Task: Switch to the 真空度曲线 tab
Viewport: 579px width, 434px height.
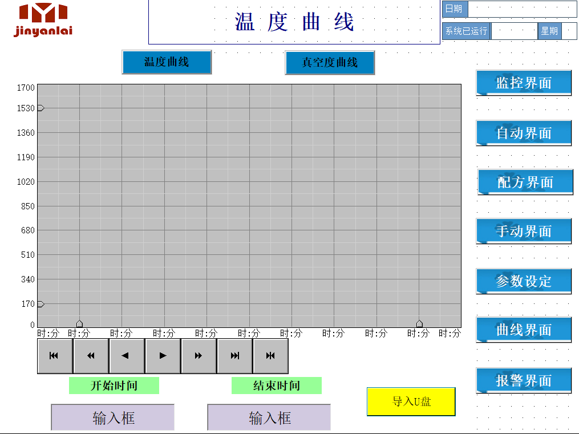Action: [x=330, y=63]
